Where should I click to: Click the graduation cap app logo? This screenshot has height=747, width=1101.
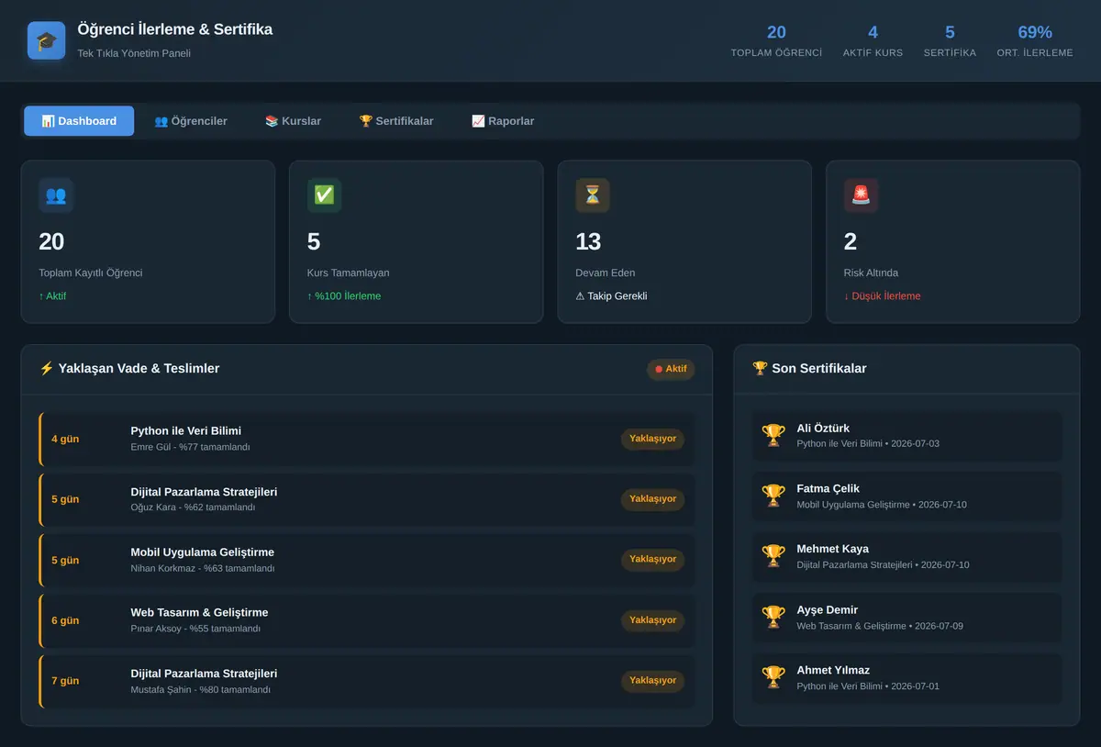click(x=47, y=40)
